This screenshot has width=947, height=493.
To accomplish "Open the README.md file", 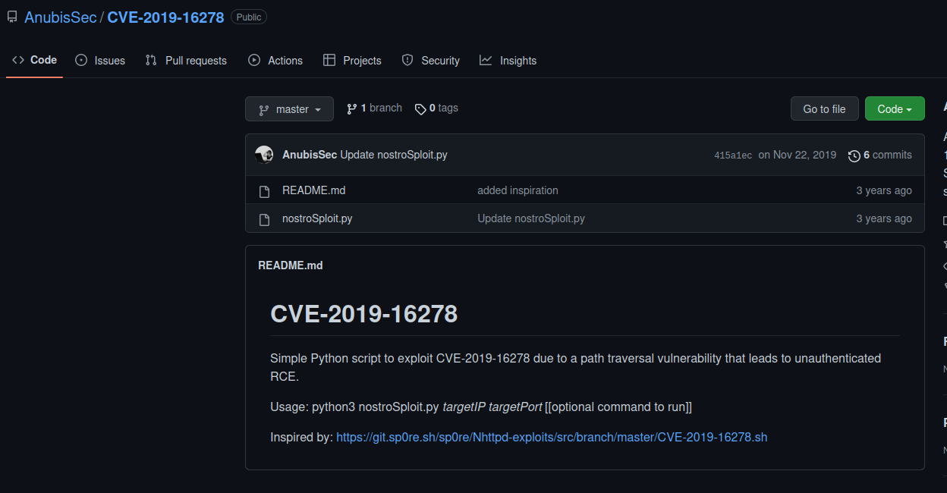I will pyautogui.click(x=313, y=190).
